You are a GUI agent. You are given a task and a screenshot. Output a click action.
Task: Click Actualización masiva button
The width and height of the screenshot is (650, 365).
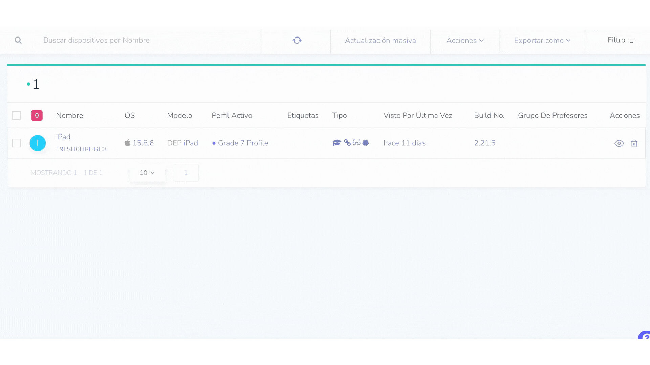pos(380,40)
